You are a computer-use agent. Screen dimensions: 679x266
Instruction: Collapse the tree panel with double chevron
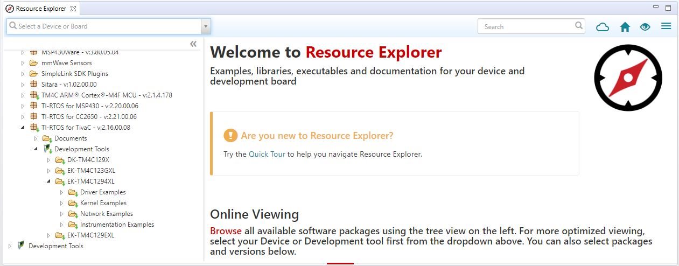(193, 44)
